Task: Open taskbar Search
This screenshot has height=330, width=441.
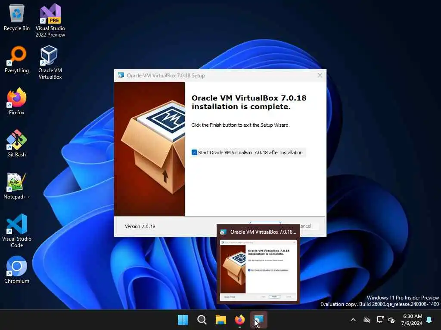Action: [x=202, y=320]
